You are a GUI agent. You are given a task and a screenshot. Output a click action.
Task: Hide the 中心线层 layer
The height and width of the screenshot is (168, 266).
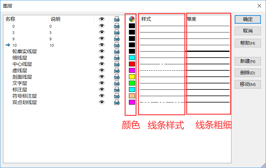102,64
